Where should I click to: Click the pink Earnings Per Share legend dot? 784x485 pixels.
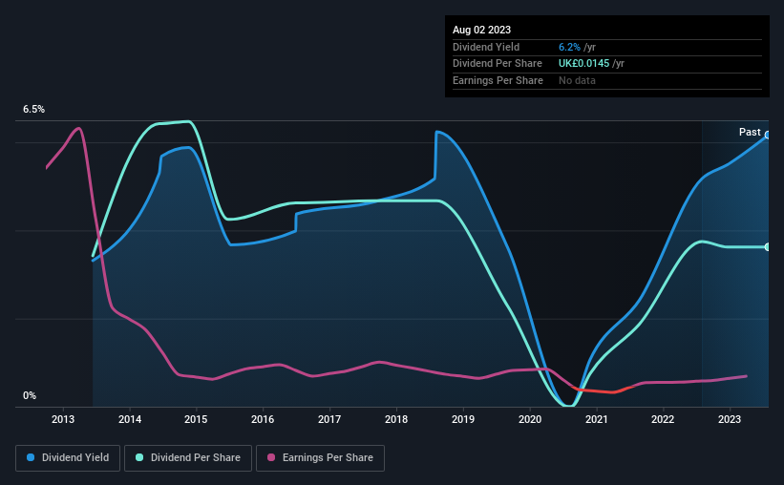pos(271,457)
